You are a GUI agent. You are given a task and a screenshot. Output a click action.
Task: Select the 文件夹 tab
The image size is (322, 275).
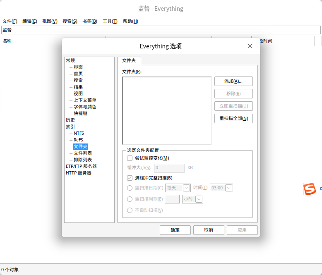129,60
